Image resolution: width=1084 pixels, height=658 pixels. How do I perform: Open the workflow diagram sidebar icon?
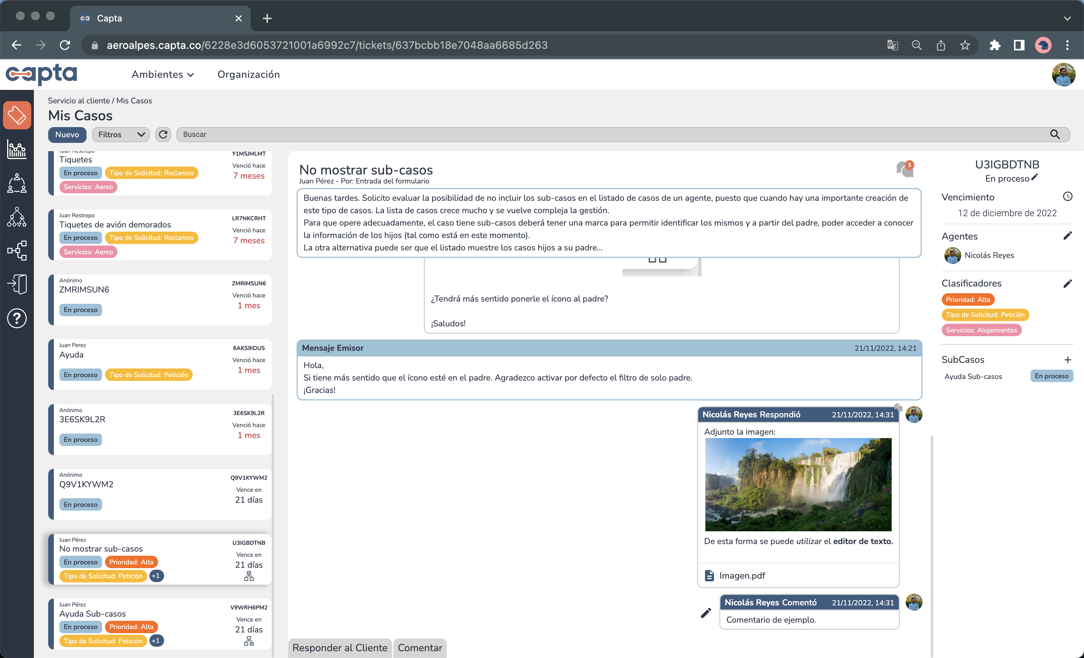(x=17, y=250)
